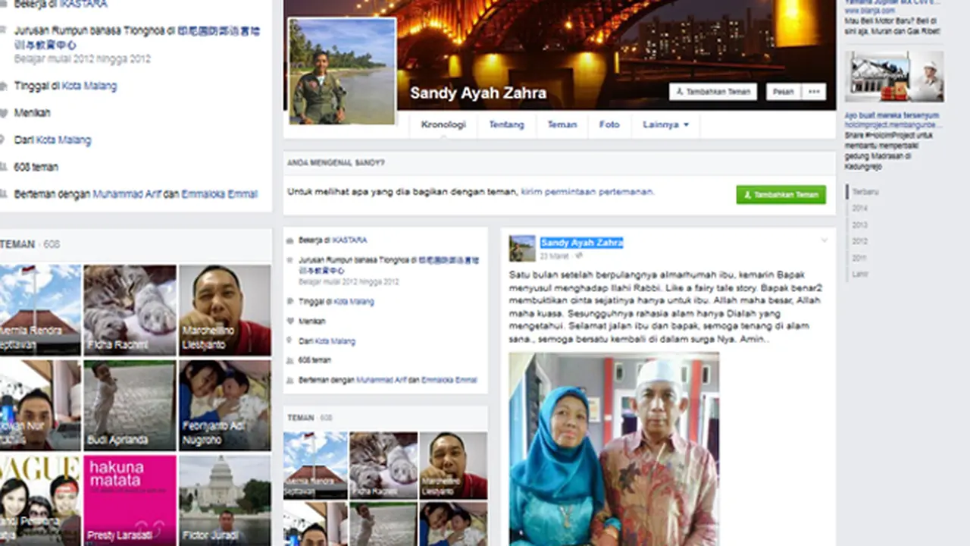
Task: Click the briefcase icon beside small Bekerja di KASTARA
Action: (289, 240)
